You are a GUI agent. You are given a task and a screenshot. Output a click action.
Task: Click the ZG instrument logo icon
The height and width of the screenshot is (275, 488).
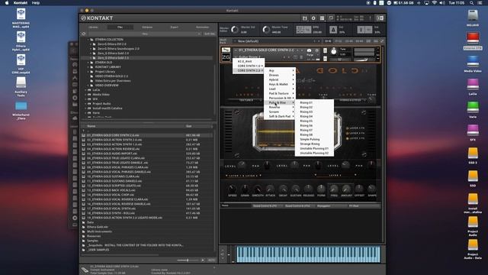[x=226, y=57]
